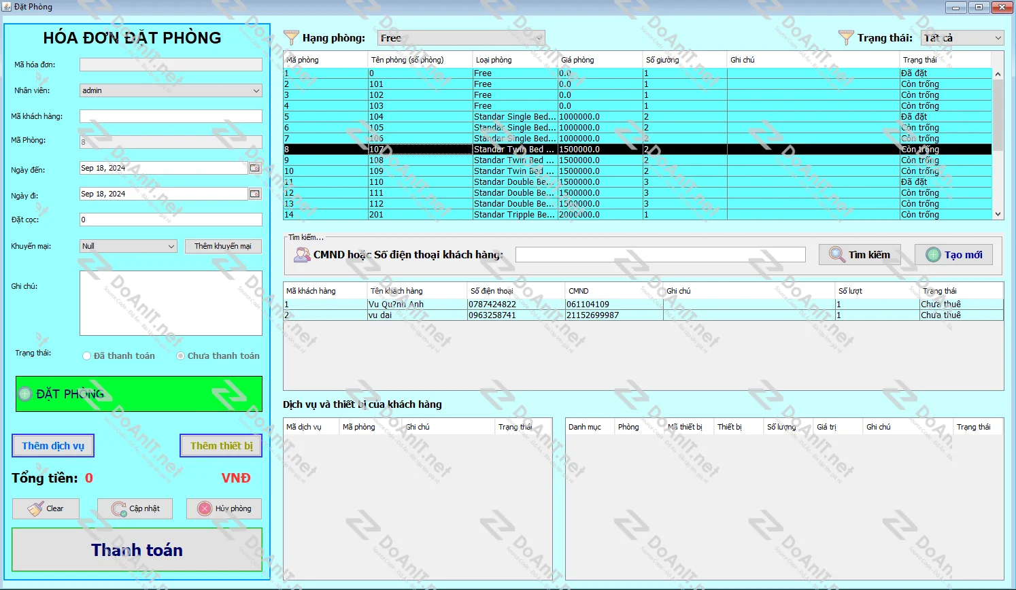Open the calendar picker for Ngày đi
1016x590 pixels.
[x=254, y=194]
